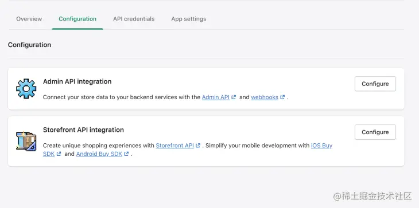Click external-link icon beside webhooks
The width and height of the screenshot is (419, 208).
(x=282, y=97)
